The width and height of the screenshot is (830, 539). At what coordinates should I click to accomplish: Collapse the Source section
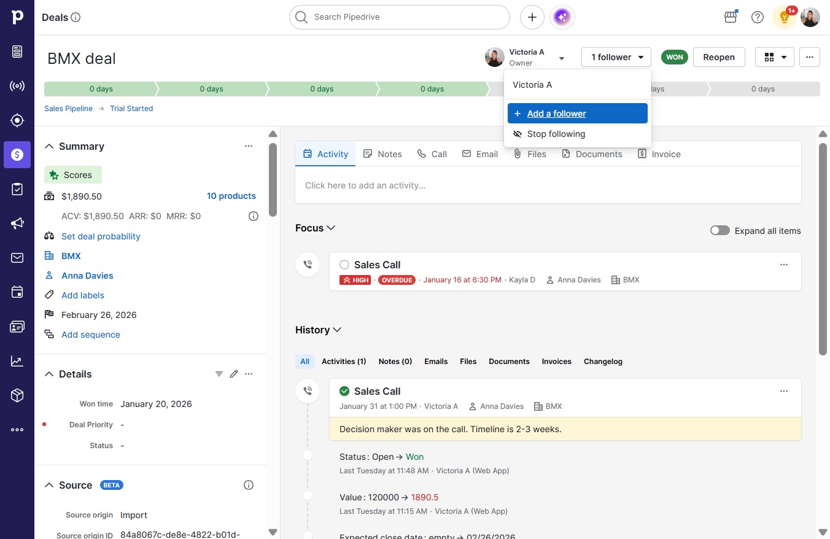click(49, 485)
